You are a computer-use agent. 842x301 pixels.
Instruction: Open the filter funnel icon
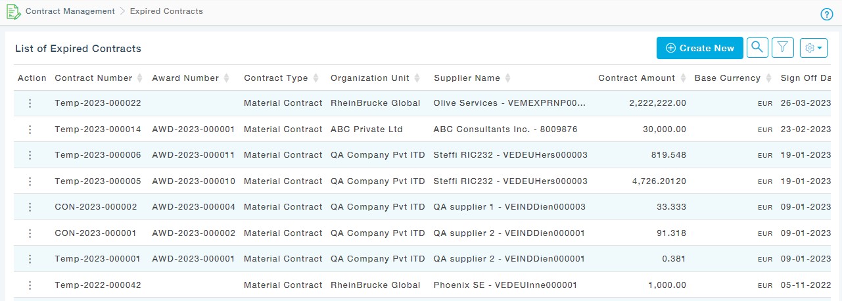[x=782, y=47]
